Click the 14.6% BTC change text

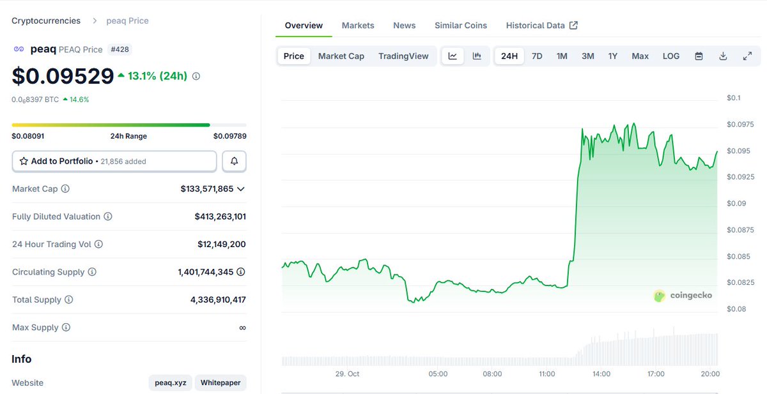pos(79,100)
